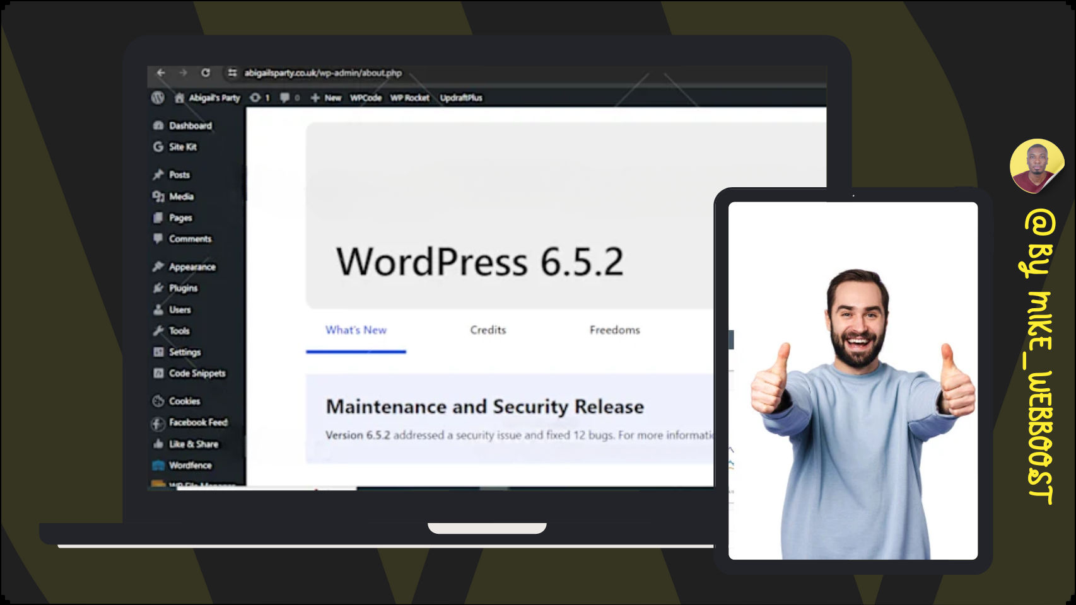The image size is (1076, 605).
Task: Click the address bar showing abigailsparty.co.uk
Action: point(323,73)
